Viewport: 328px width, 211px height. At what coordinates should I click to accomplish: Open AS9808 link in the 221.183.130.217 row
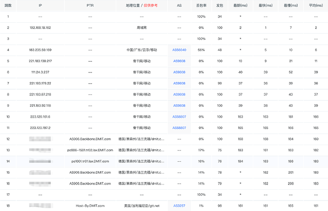(179, 61)
